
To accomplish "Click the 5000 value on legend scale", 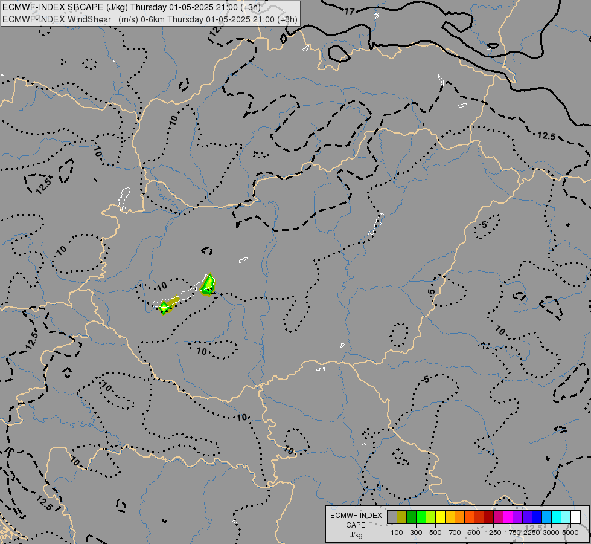I will point(570,533).
